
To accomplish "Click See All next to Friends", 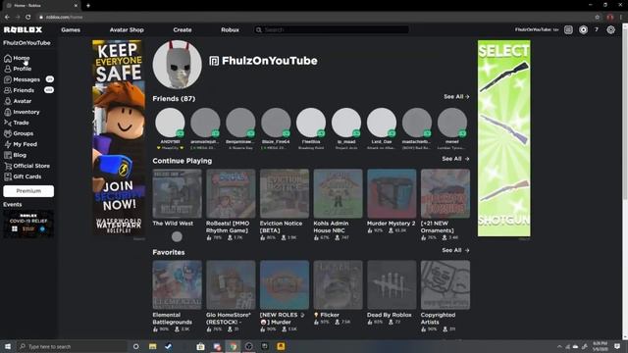I will [456, 97].
